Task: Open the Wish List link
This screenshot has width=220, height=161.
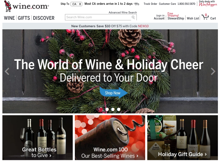Action: click(x=193, y=18)
